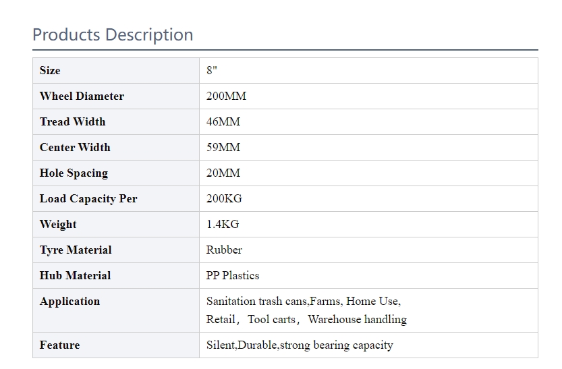Click the 59MM center width value
The image size is (562, 369).
coord(223,147)
